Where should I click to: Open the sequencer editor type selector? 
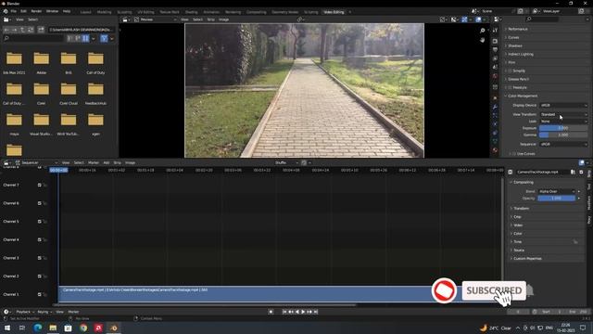pyautogui.click(x=7, y=162)
